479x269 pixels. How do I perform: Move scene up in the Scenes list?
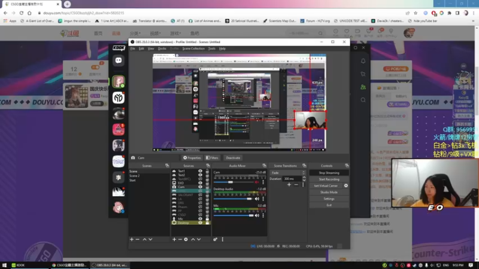pyautogui.click(x=144, y=240)
